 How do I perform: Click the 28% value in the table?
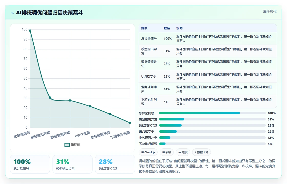point(167,64)
